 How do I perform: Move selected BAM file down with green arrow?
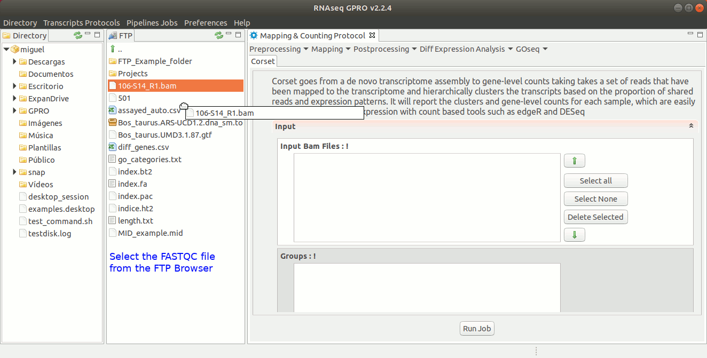coord(574,235)
